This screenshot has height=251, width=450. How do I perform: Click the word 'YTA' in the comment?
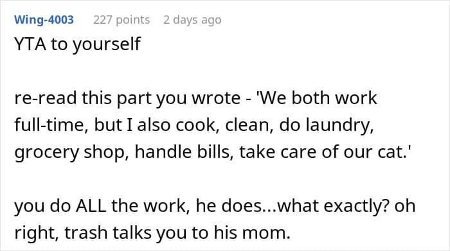30,44
